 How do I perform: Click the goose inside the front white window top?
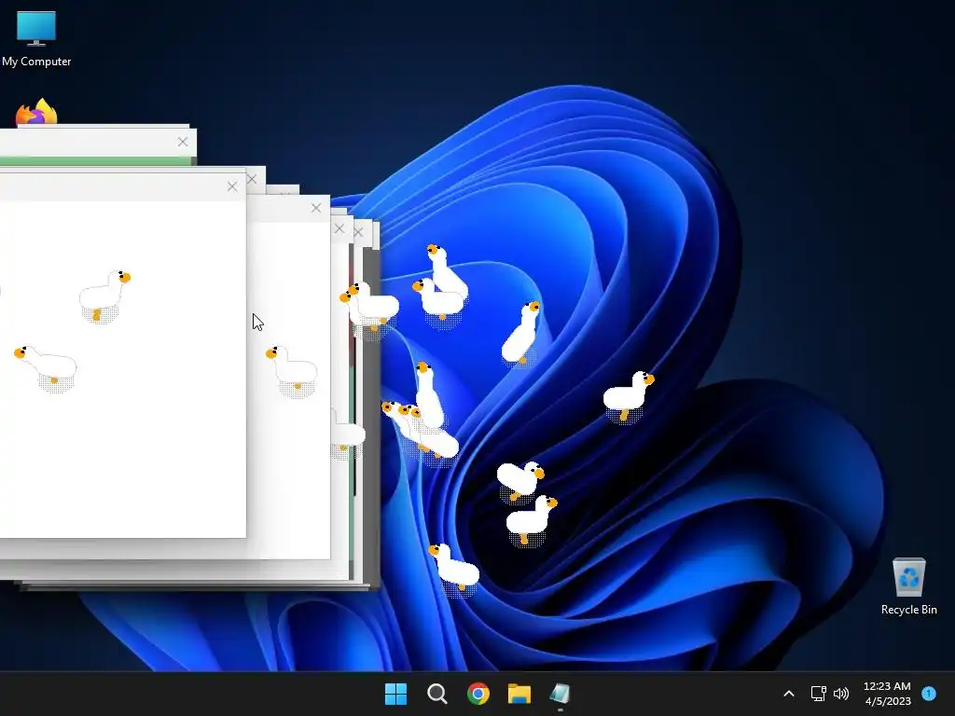[x=104, y=296]
